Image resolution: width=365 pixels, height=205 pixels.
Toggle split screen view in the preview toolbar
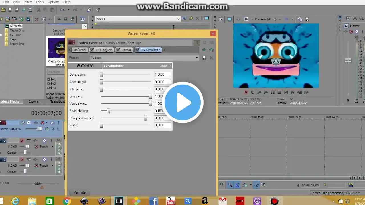tap(246, 19)
